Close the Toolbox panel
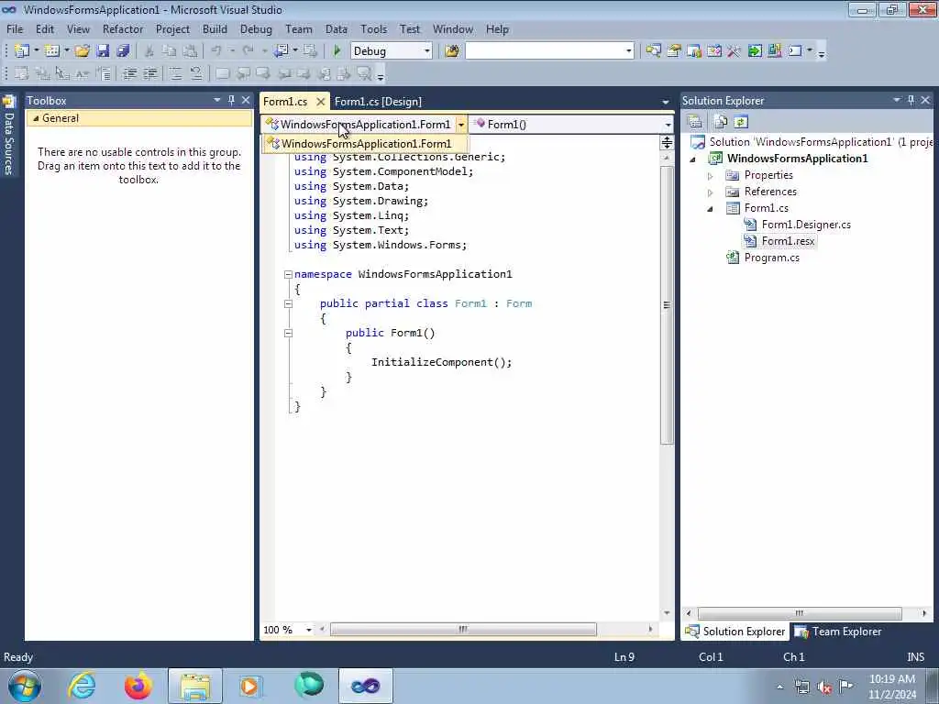939x704 pixels. (246, 100)
